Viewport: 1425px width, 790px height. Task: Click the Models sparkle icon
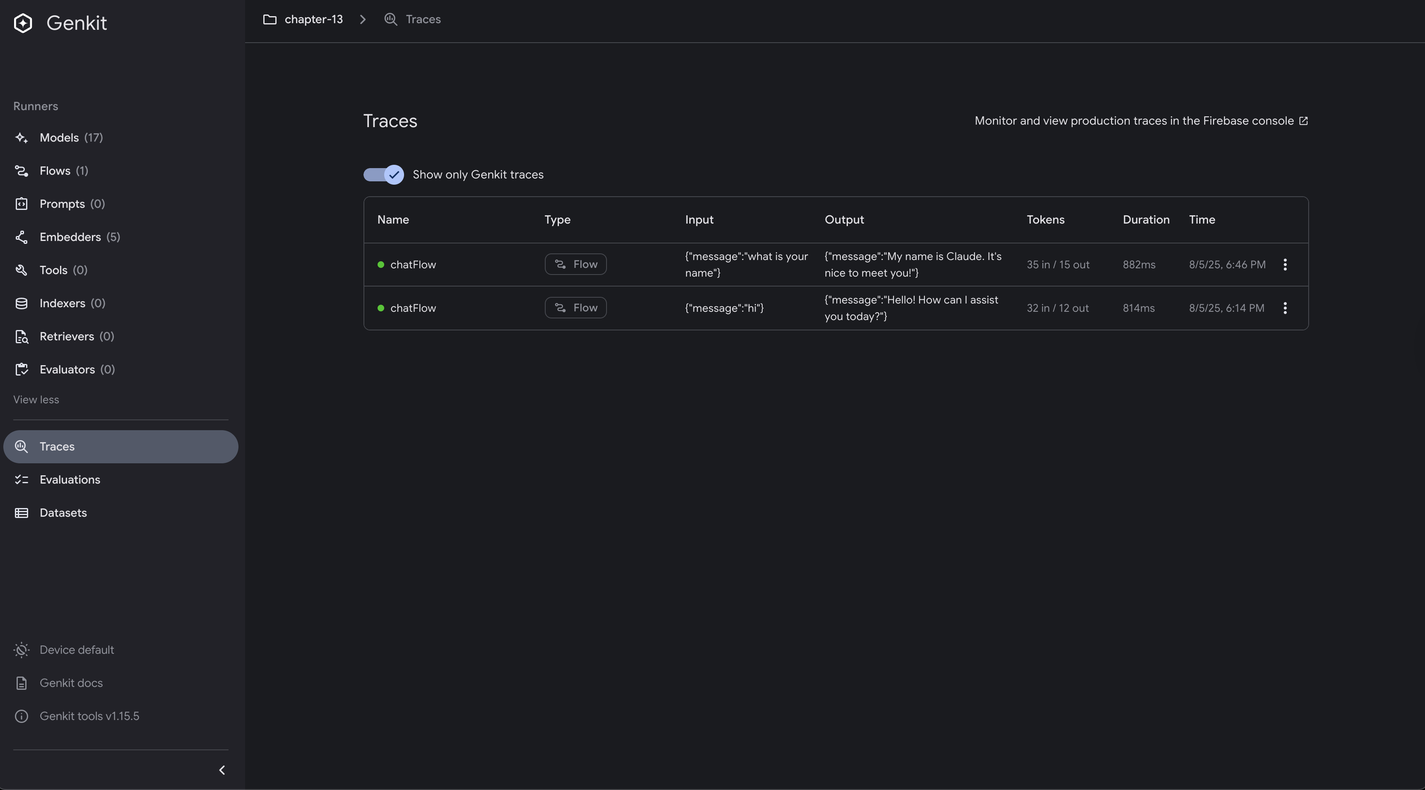coord(22,138)
